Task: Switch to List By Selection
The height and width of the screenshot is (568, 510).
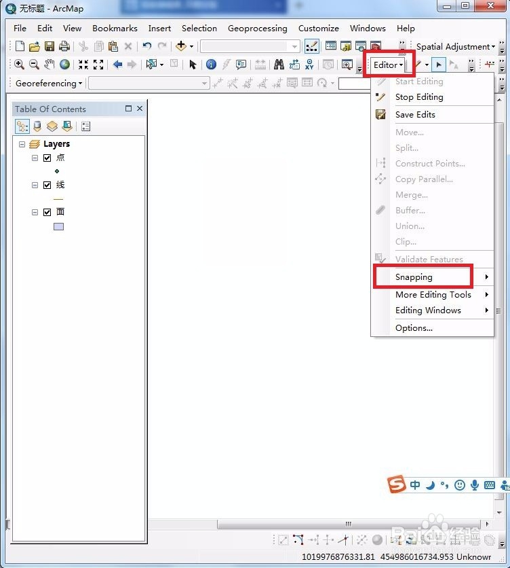Action: [67, 126]
